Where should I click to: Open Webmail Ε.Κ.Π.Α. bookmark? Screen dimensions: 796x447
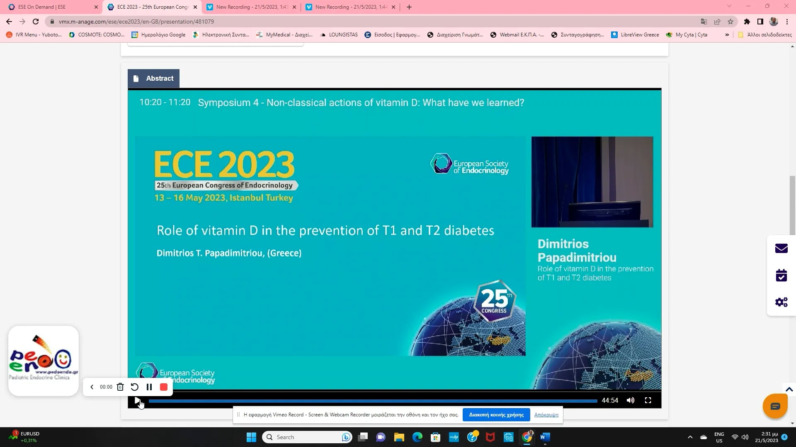pyautogui.click(x=517, y=35)
